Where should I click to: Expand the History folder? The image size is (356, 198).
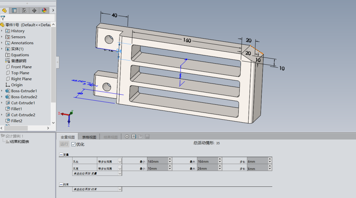(2, 31)
